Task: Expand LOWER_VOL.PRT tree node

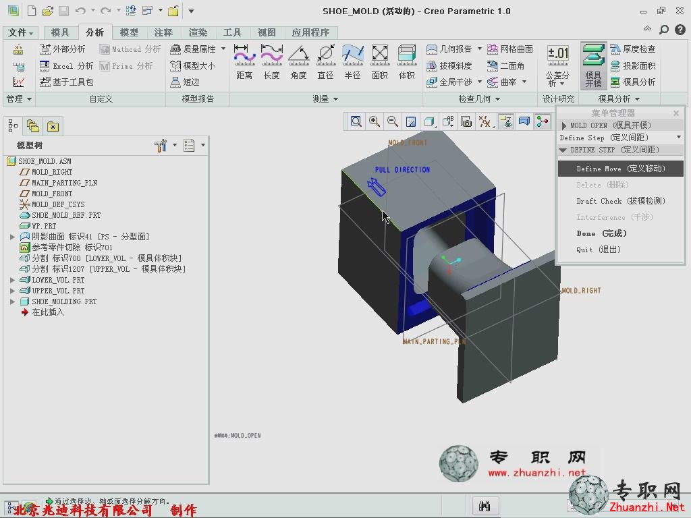Action: [x=12, y=280]
